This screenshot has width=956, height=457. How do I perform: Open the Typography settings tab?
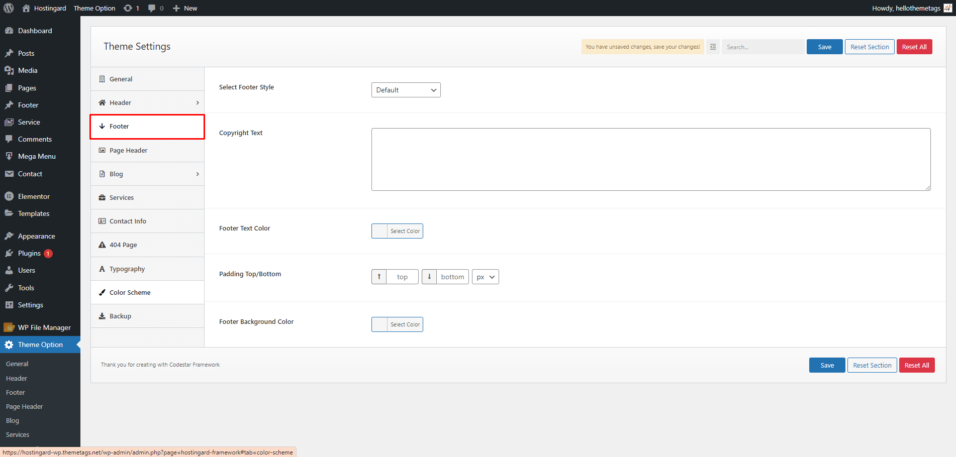[147, 269]
